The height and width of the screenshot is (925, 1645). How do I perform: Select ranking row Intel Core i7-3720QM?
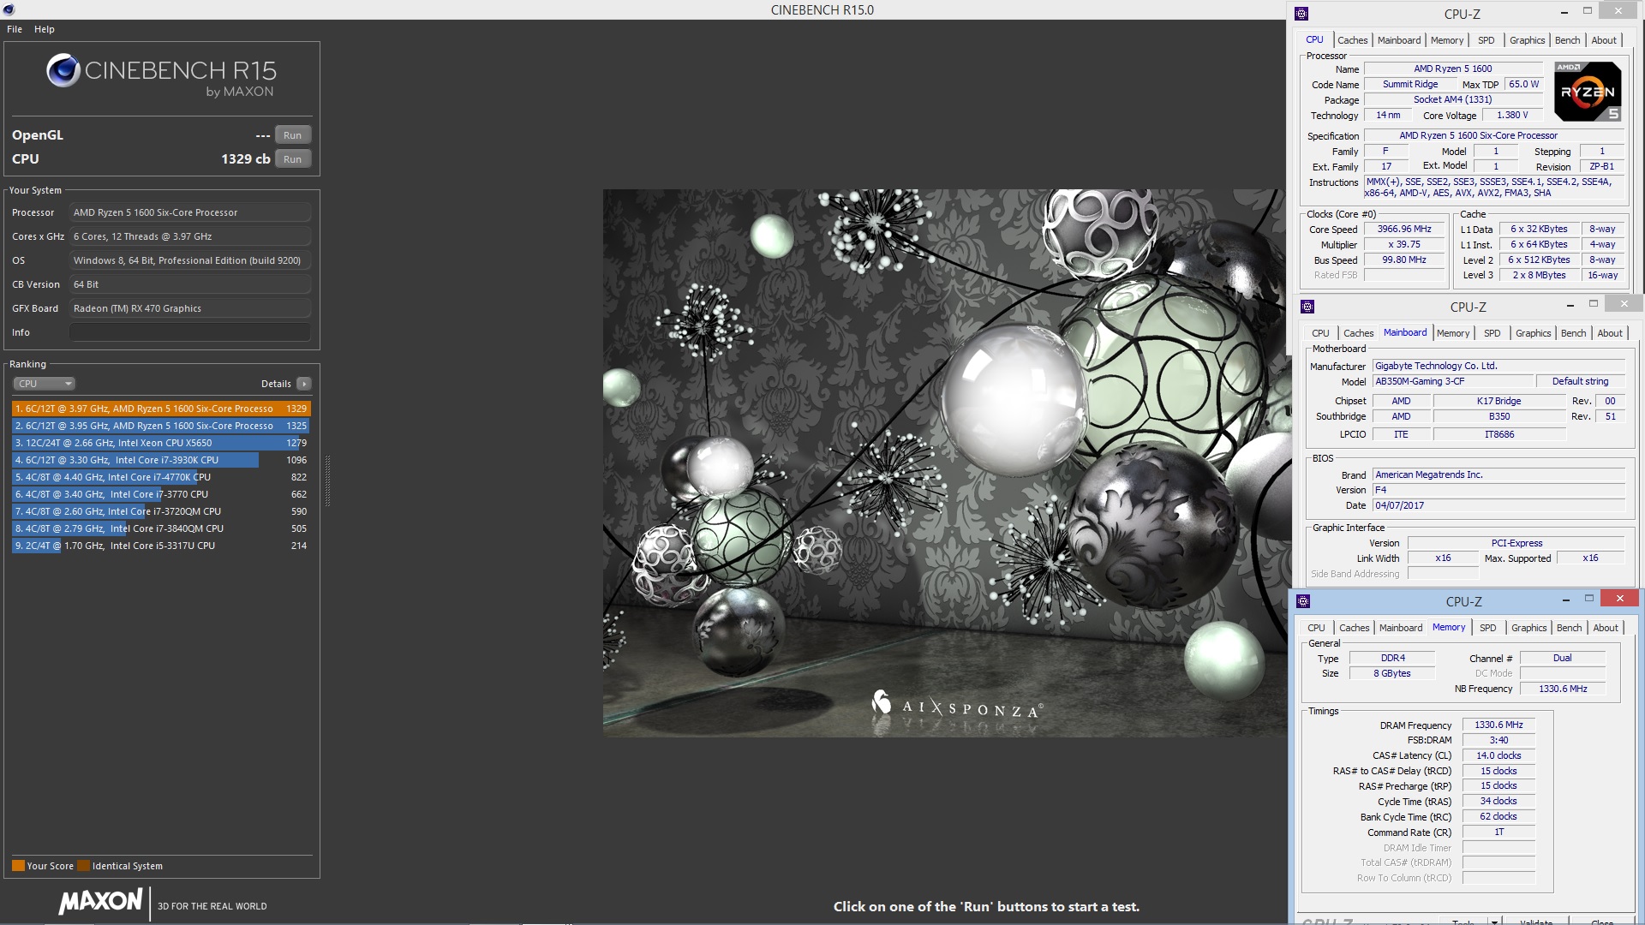coord(160,511)
